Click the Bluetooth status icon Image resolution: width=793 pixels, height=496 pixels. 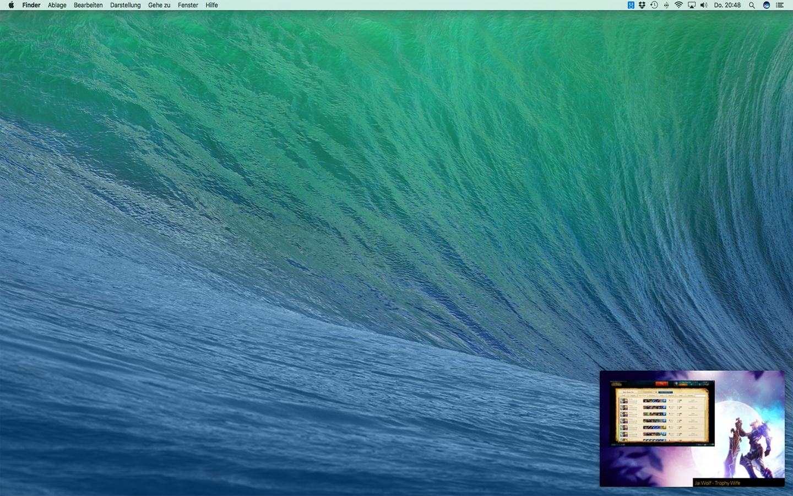tap(666, 5)
